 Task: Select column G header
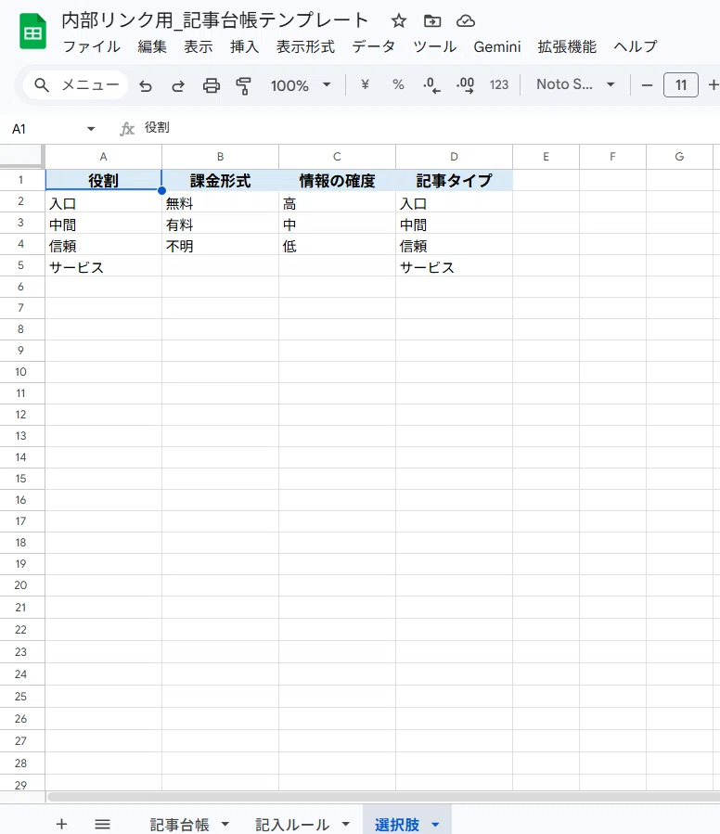coord(679,157)
